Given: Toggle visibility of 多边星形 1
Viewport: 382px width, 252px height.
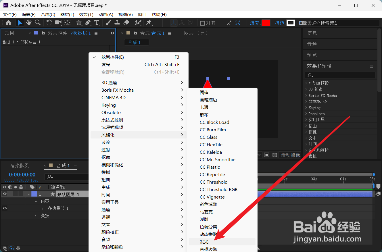Looking at the screenshot, I should pyautogui.click(x=4, y=208).
